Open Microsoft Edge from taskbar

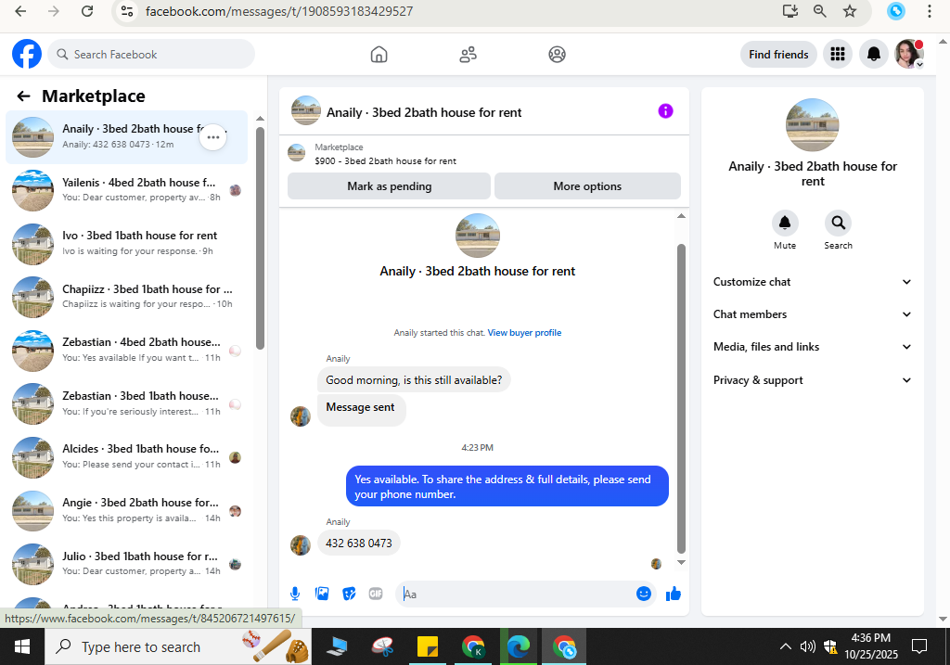click(518, 646)
